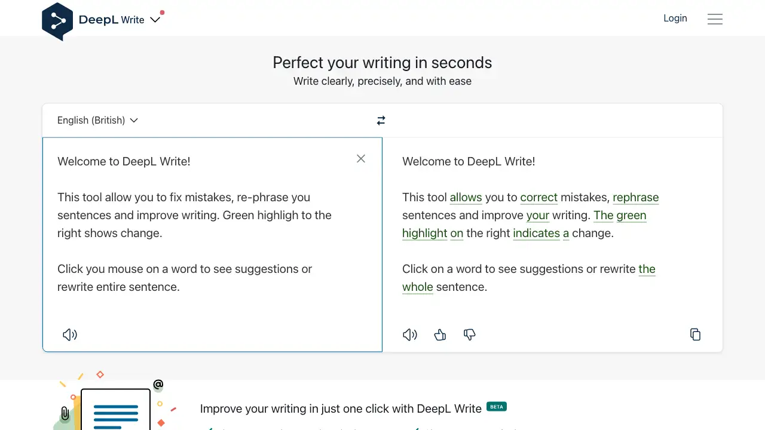Click the BETA badge near DeepL Write
The width and height of the screenshot is (765, 430).
pyautogui.click(x=497, y=407)
